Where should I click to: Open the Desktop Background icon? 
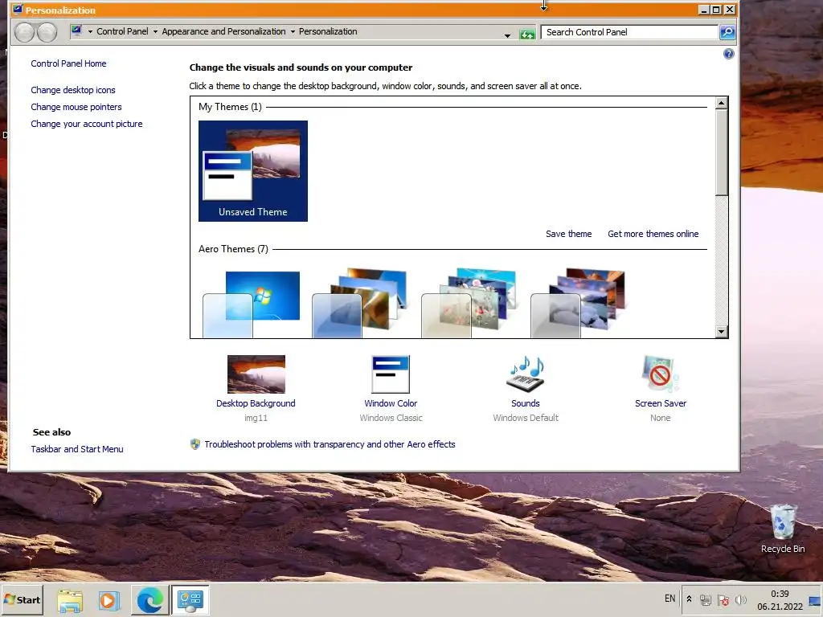[x=256, y=374]
